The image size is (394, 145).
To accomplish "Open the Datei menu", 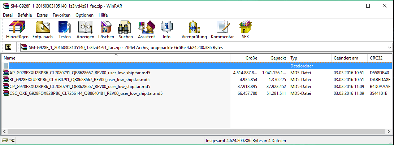I will 8,15.
